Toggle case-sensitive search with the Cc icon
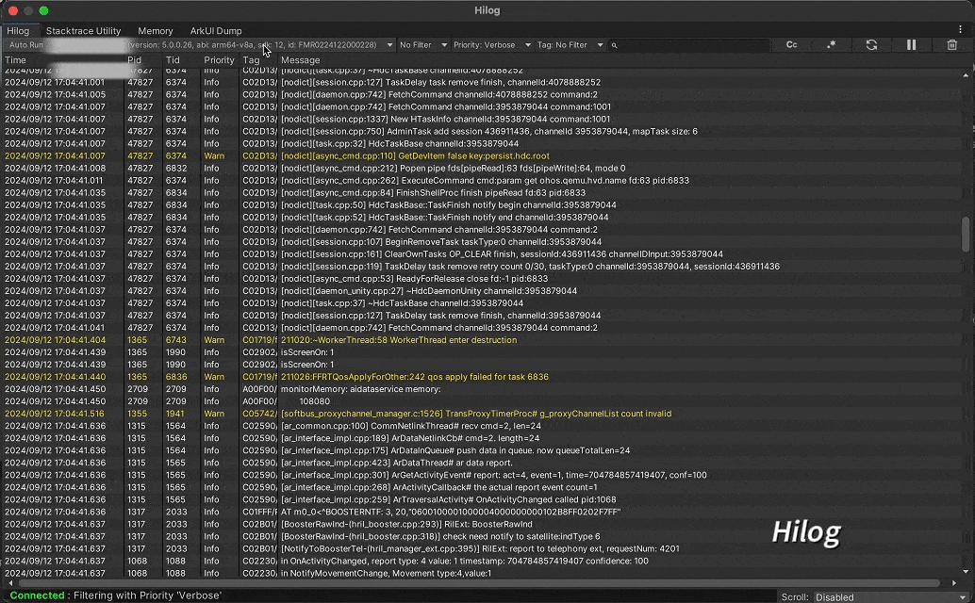The width and height of the screenshot is (975, 603). coord(791,44)
